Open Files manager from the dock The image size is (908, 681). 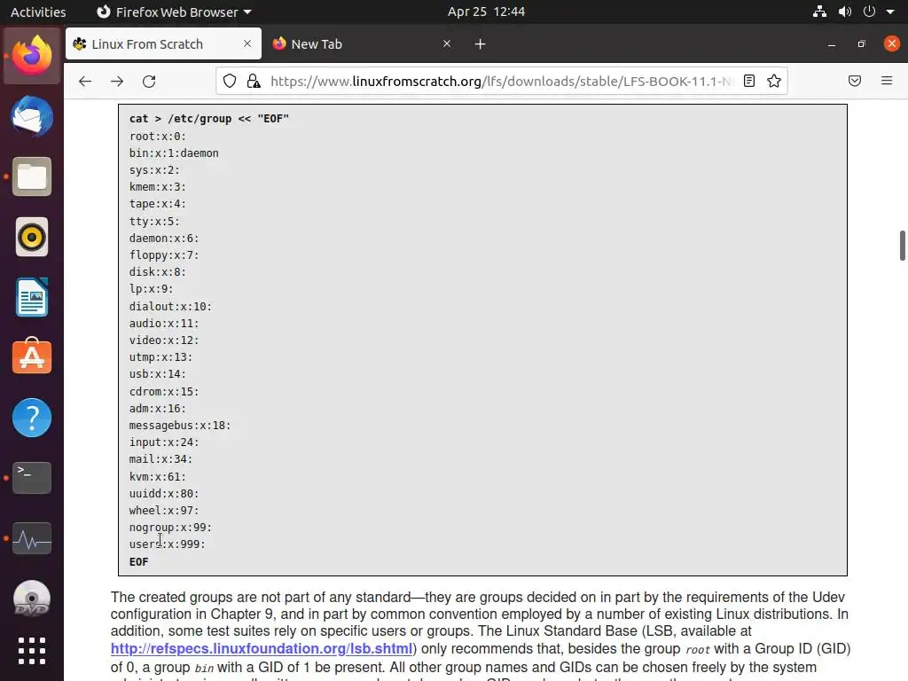32,176
